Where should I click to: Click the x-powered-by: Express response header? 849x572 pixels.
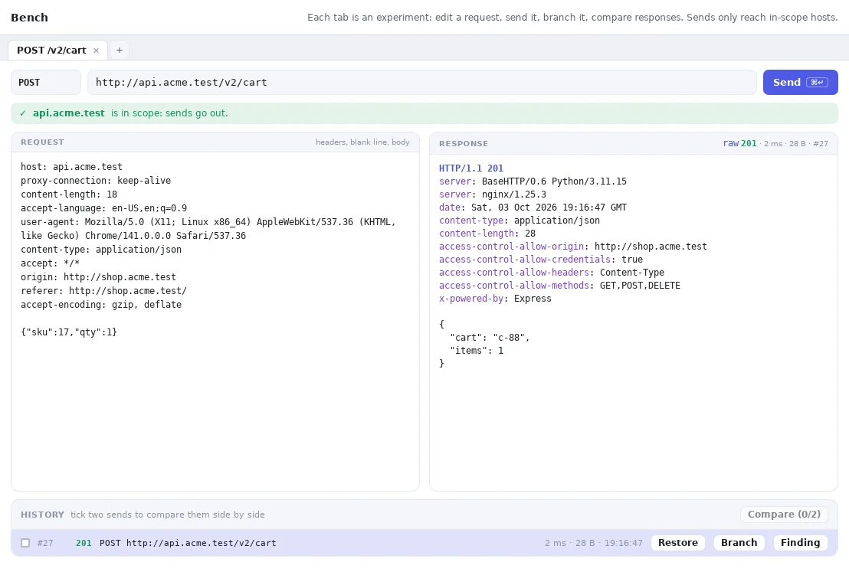coord(495,299)
